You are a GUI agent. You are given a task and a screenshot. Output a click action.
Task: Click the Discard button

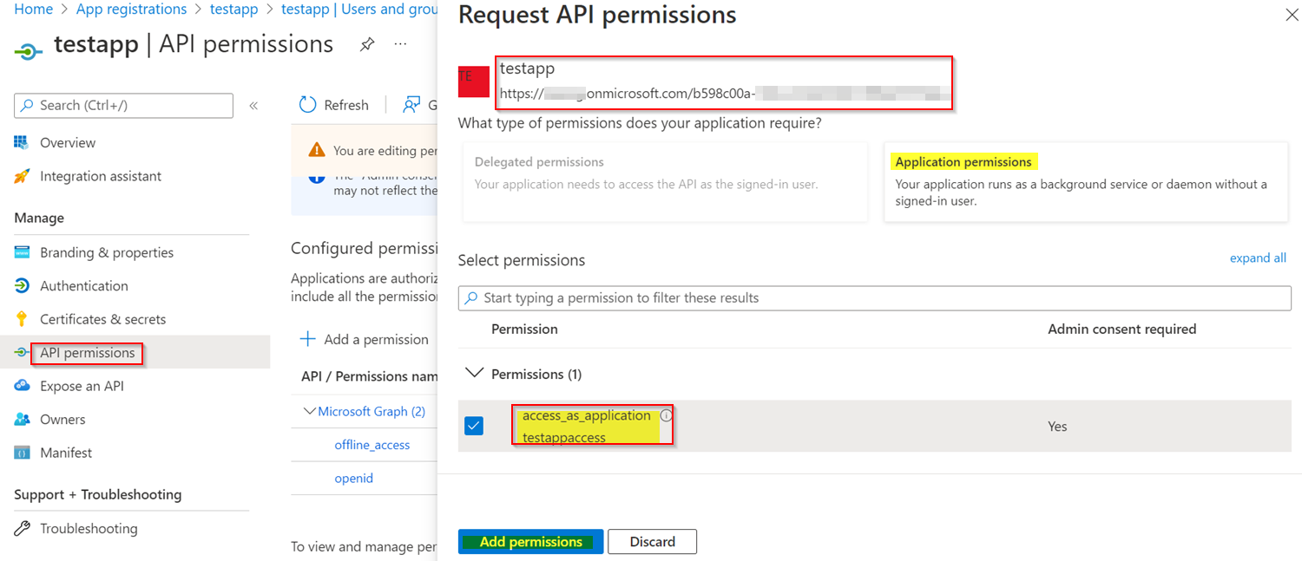652,541
